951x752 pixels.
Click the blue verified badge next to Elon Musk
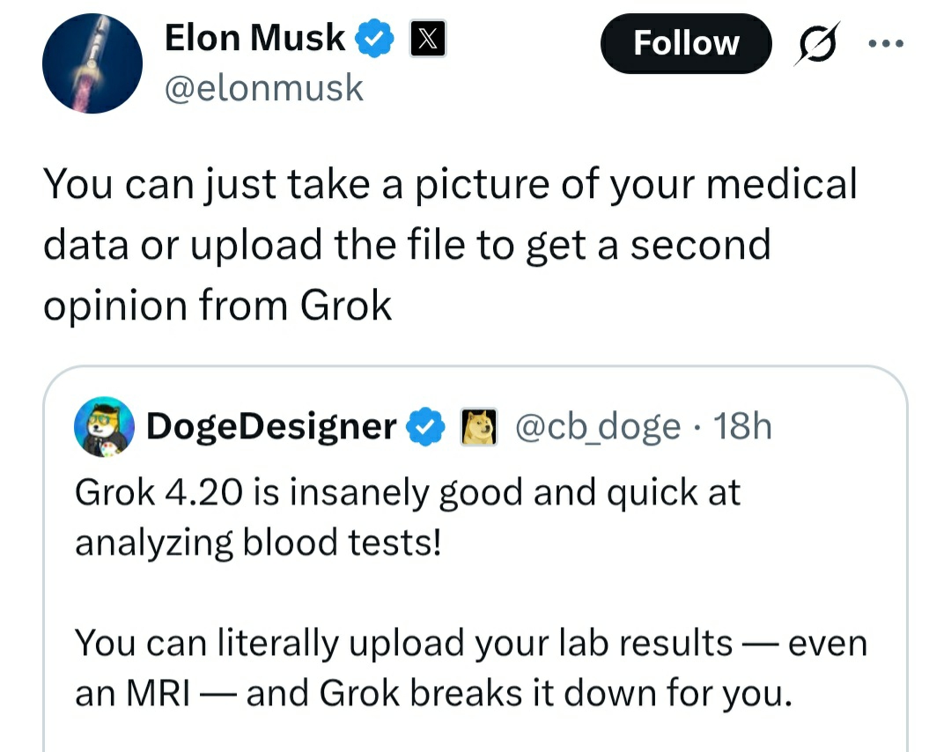[x=374, y=38]
